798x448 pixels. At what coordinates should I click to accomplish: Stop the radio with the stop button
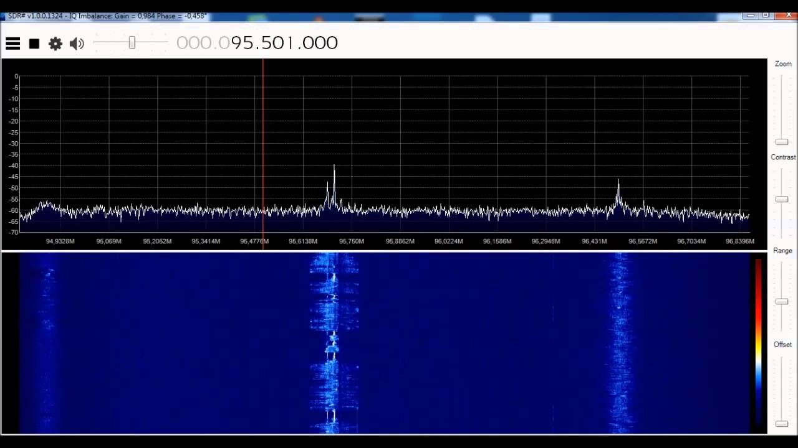34,44
